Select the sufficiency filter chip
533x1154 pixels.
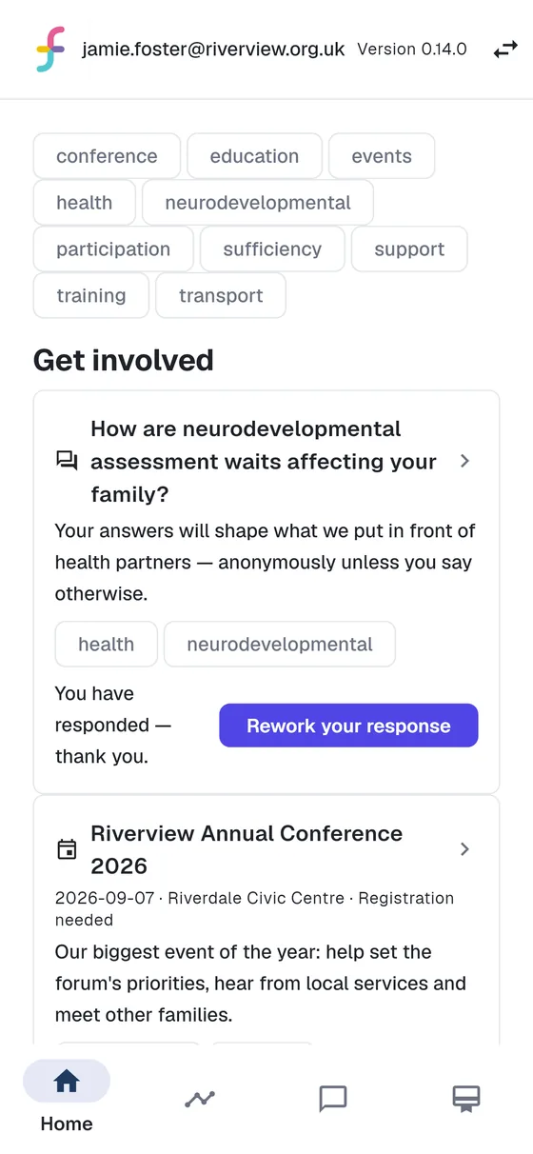[x=272, y=249]
